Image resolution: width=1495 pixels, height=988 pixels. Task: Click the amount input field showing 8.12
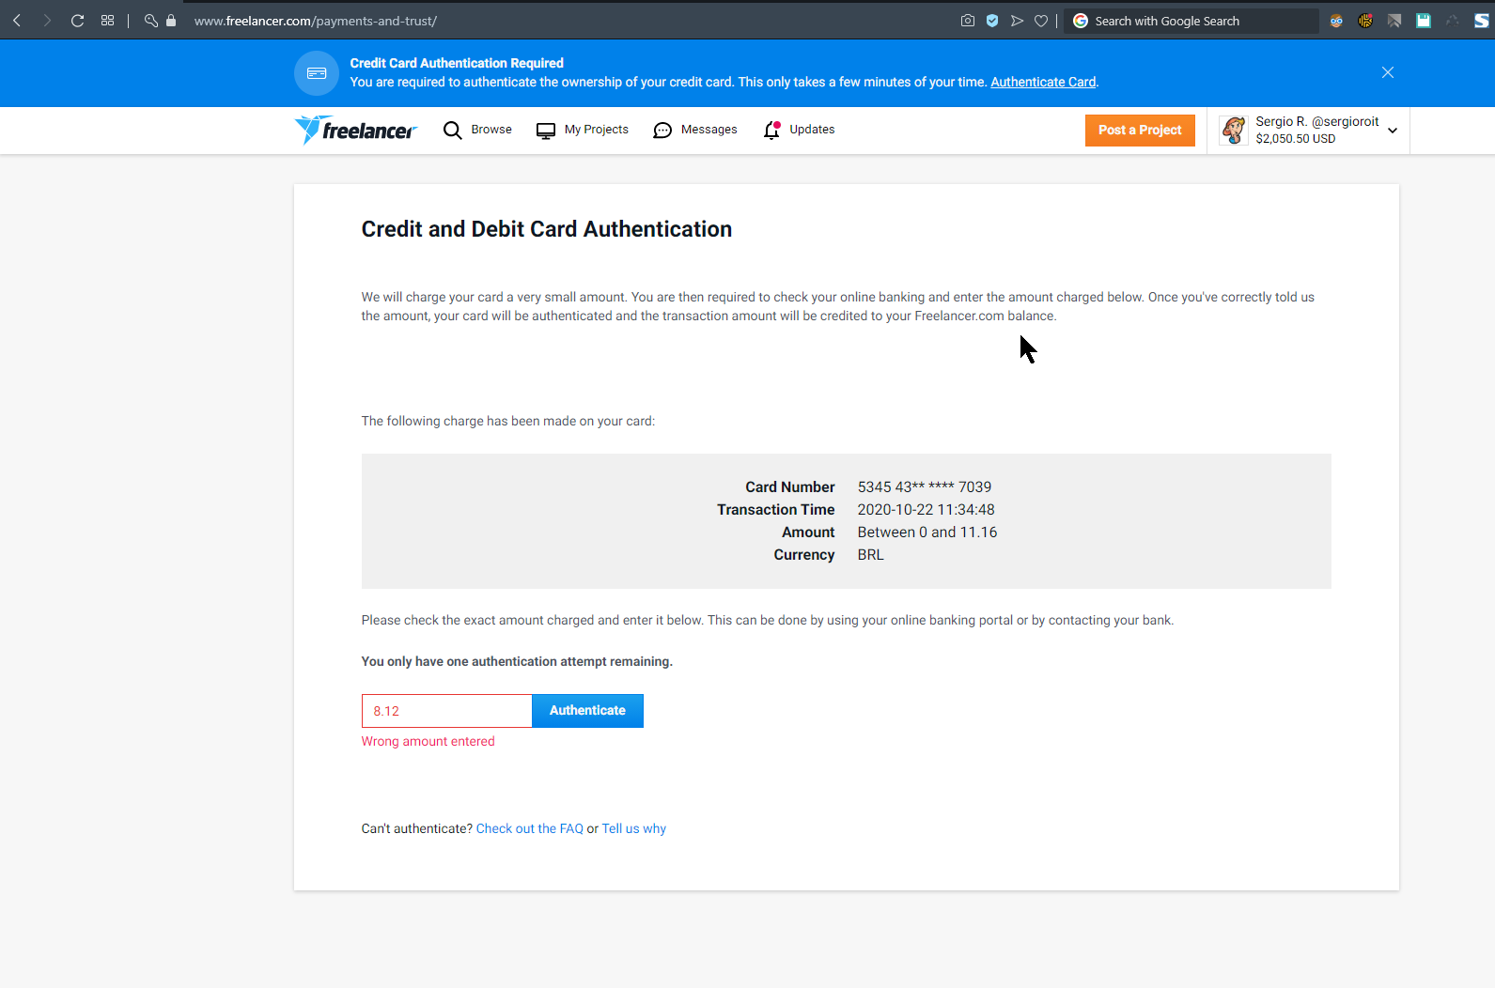pos(447,711)
